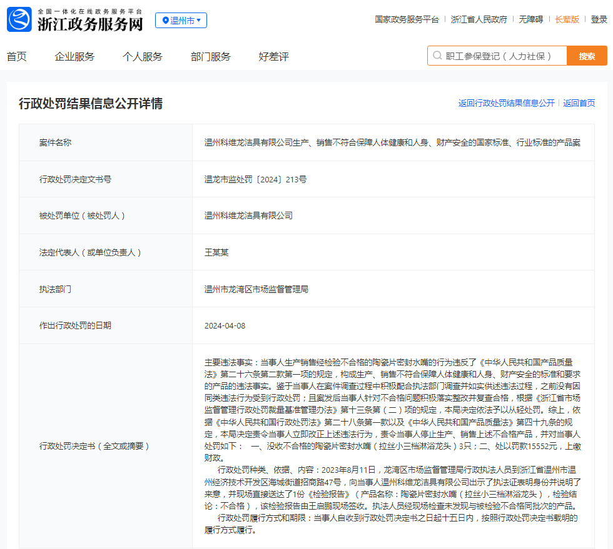613x549 pixels.
Task: Go to 首页 navigation tab
Action: tap(16, 57)
